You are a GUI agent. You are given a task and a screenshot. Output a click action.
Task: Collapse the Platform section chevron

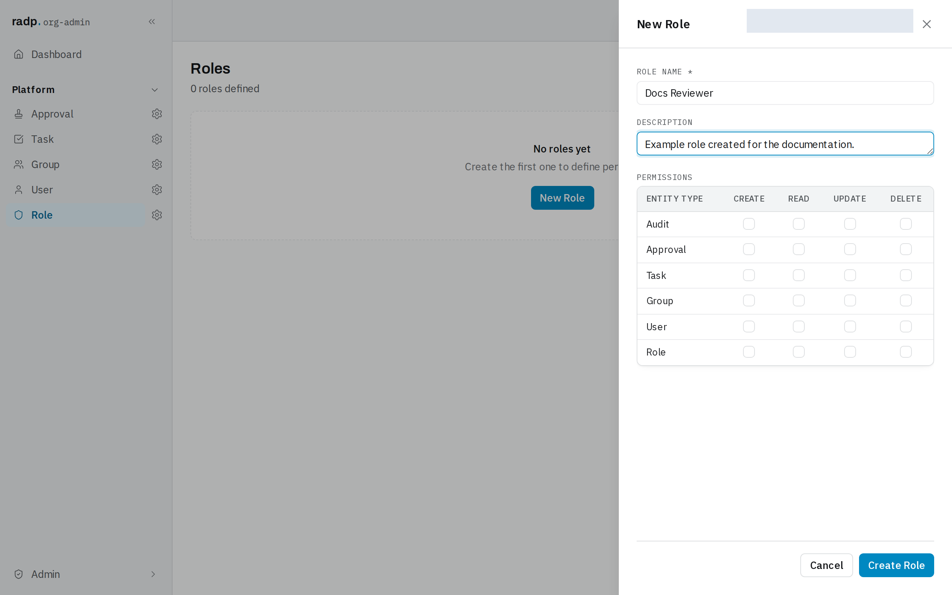(155, 90)
